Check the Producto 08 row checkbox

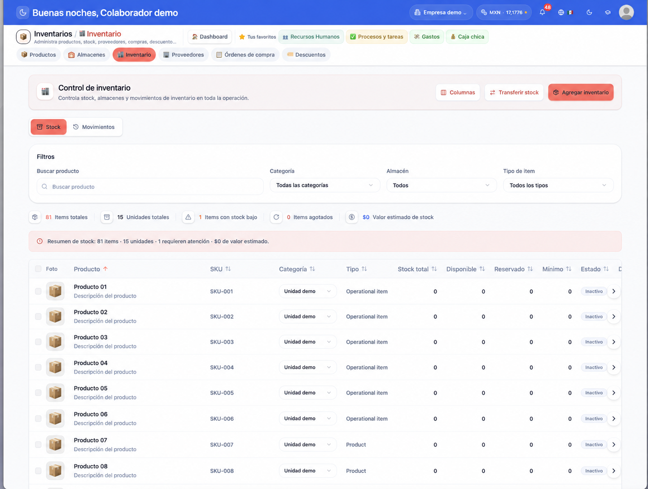38,471
